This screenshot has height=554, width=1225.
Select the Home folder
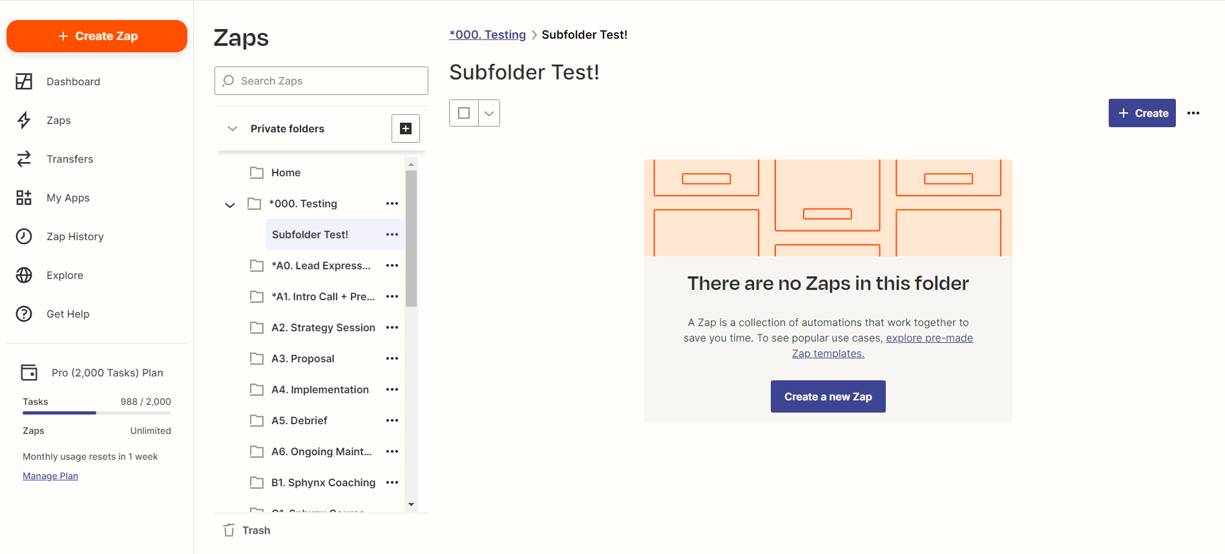(x=286, y=172)
